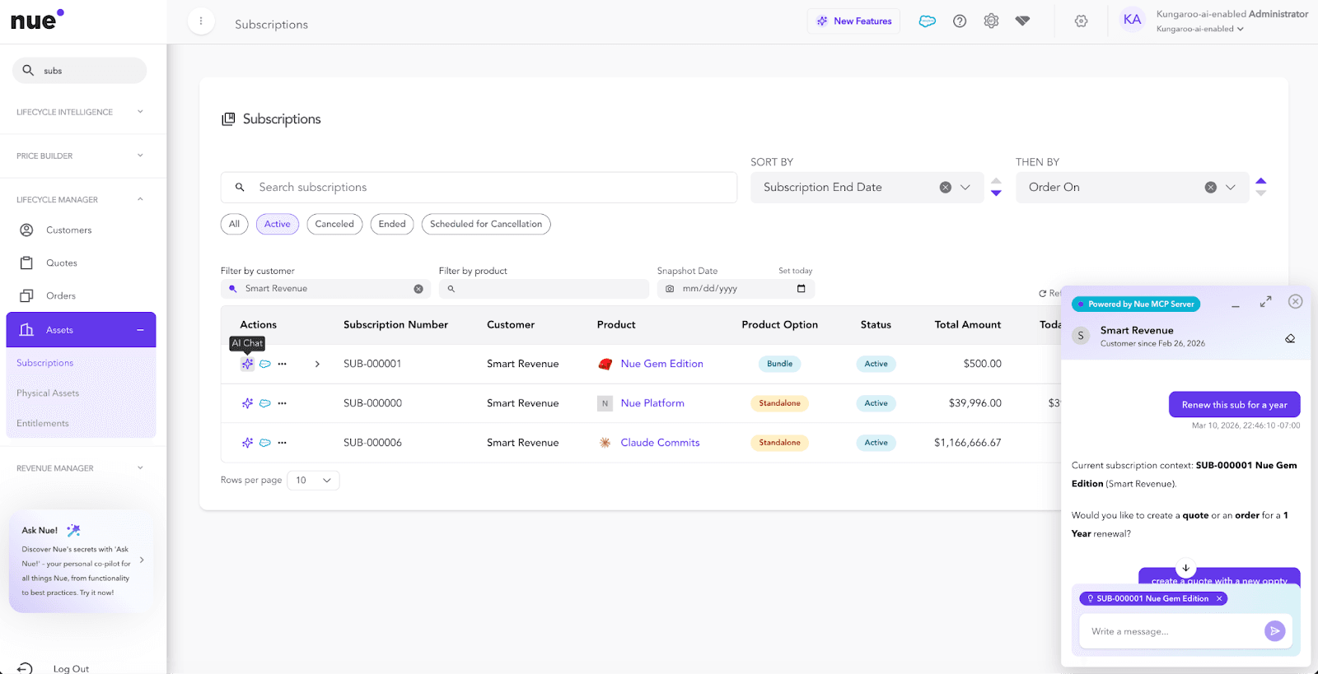Click Set today for Snapshot Date
Screen dimensions: 1318x674
click(x=795, y=271)
